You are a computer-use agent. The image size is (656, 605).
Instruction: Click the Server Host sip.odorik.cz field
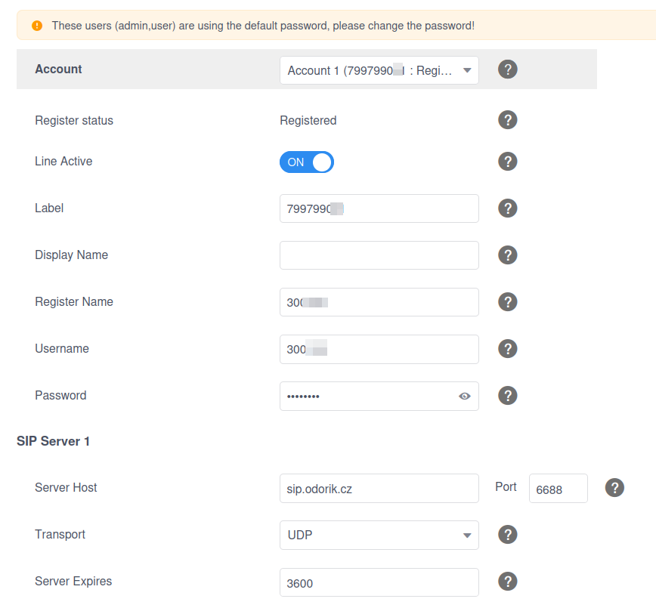pyautogui.click(x=379, y=489)
